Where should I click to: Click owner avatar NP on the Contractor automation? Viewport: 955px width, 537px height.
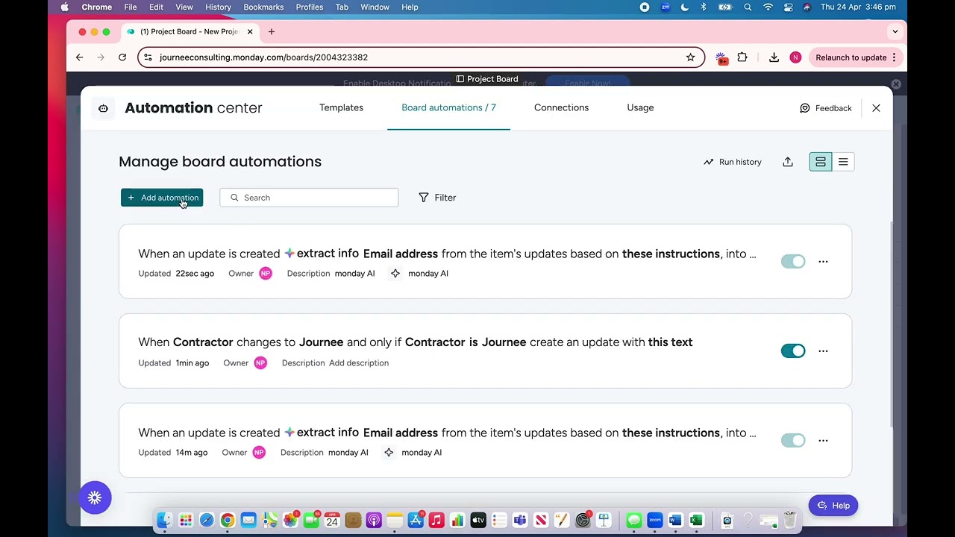(260, 363)
